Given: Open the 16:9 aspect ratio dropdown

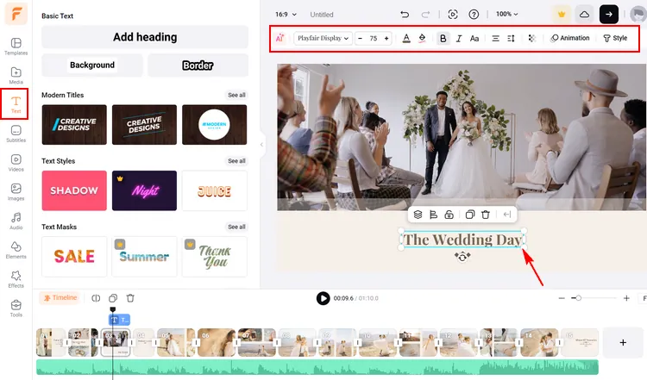Looking at the screenshot, I should pyautogui.click(x=286, y=15).
